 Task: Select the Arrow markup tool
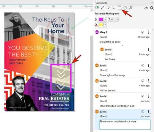(102, 8)
